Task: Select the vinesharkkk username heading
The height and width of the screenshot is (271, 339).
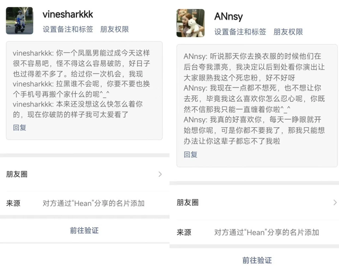Action: coord(68,14)
